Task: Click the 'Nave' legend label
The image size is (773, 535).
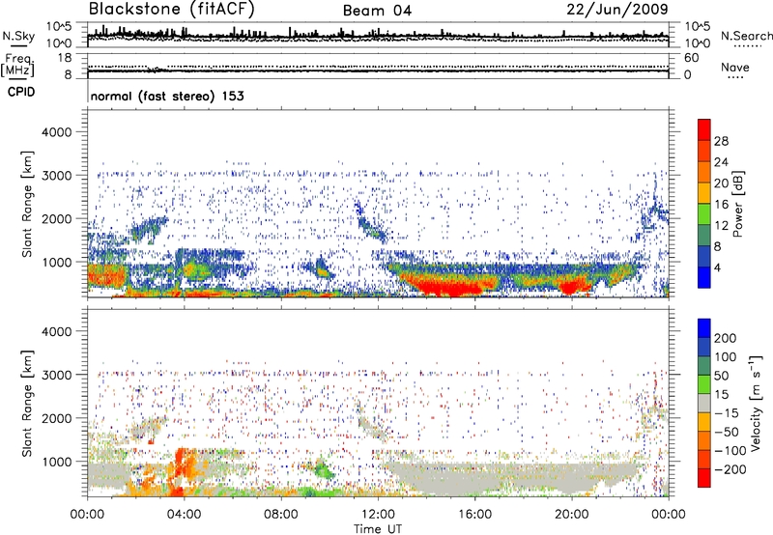Action: pyautogui.click(x=735, y=68)
